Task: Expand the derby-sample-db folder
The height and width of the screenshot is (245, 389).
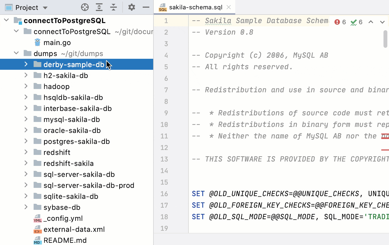Action: (26, 64)
